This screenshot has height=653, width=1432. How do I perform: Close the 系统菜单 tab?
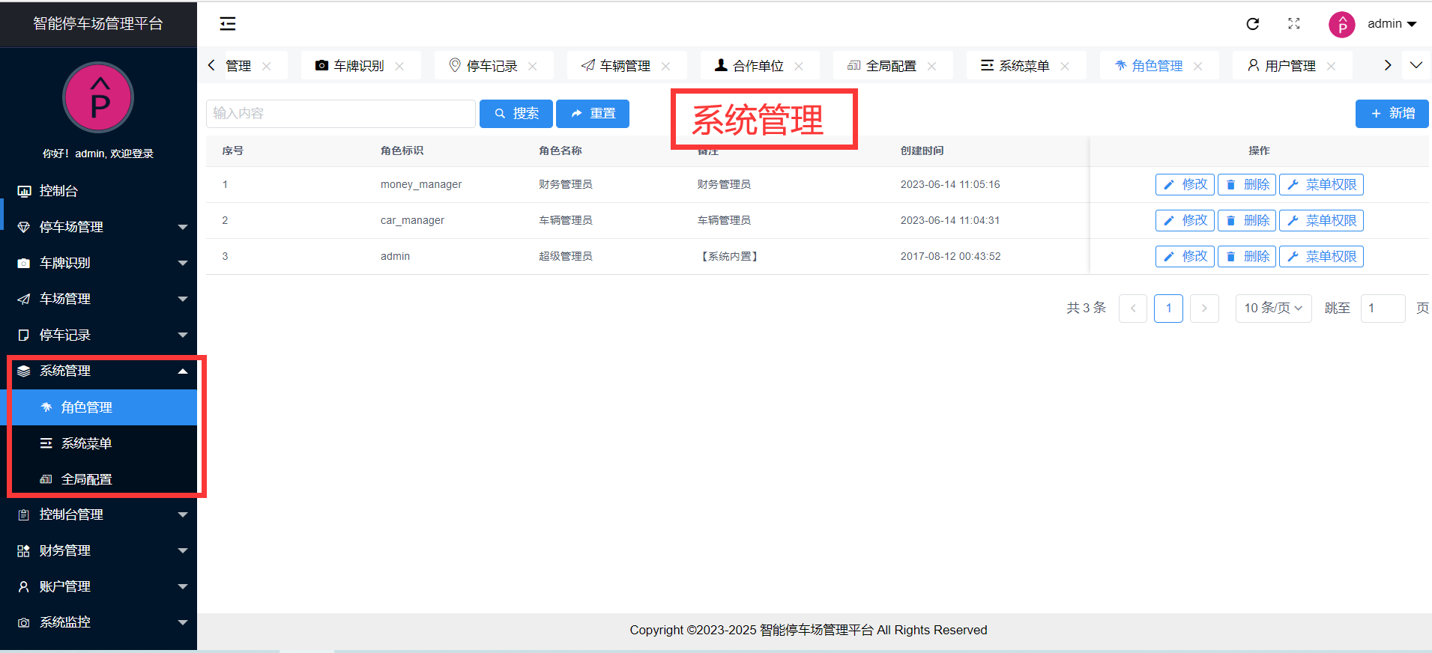[1065, 66]
